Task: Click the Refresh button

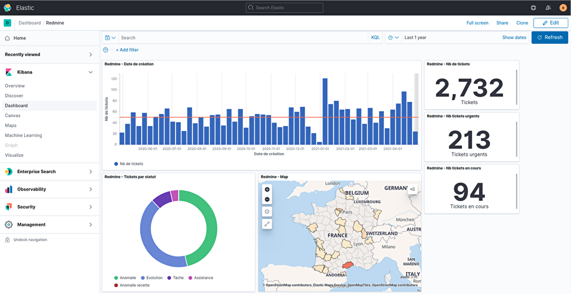Action: coord(550,37)
